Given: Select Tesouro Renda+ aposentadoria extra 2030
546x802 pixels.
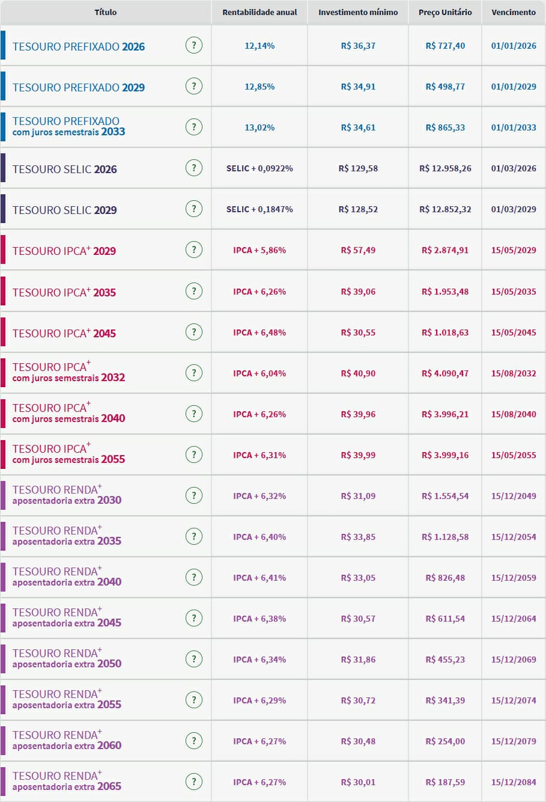Looking at the screenshot, I should (67, 494).
